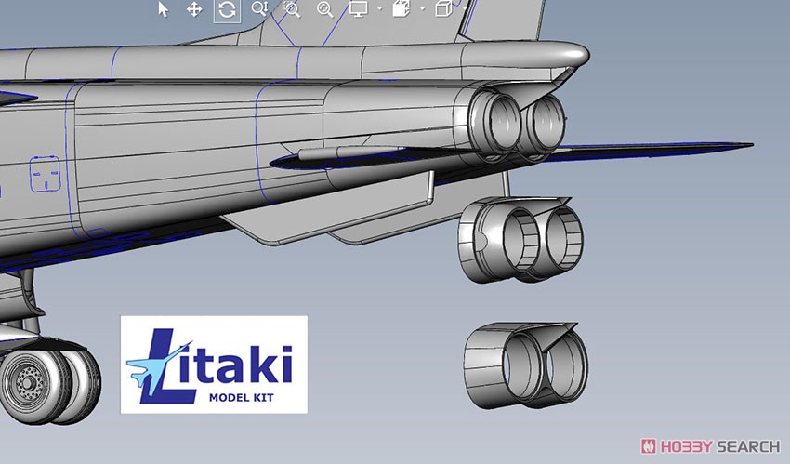Click the zoom to fit tool
This screenshot has width=790, height=464.
pos(325,9)
